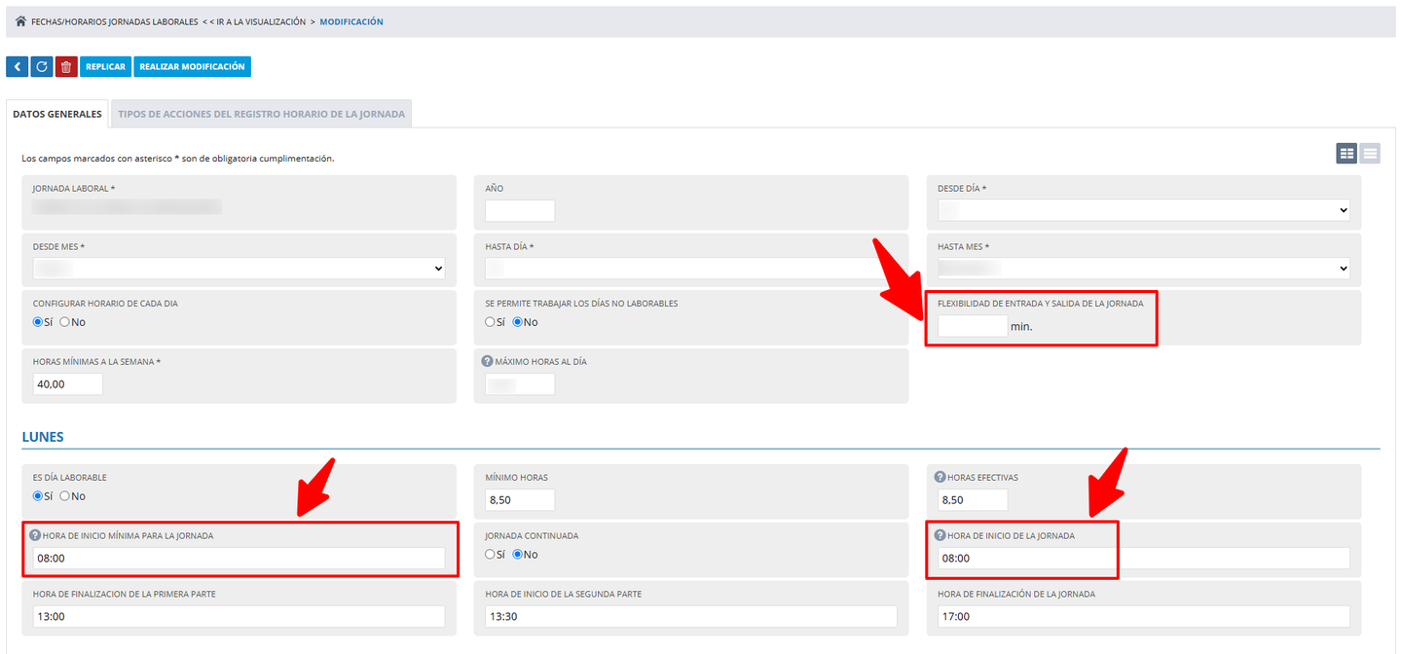The image size is (1402, 654).
Task: Open the Hasta mes dropdown
Action: tap(1144, 268)
